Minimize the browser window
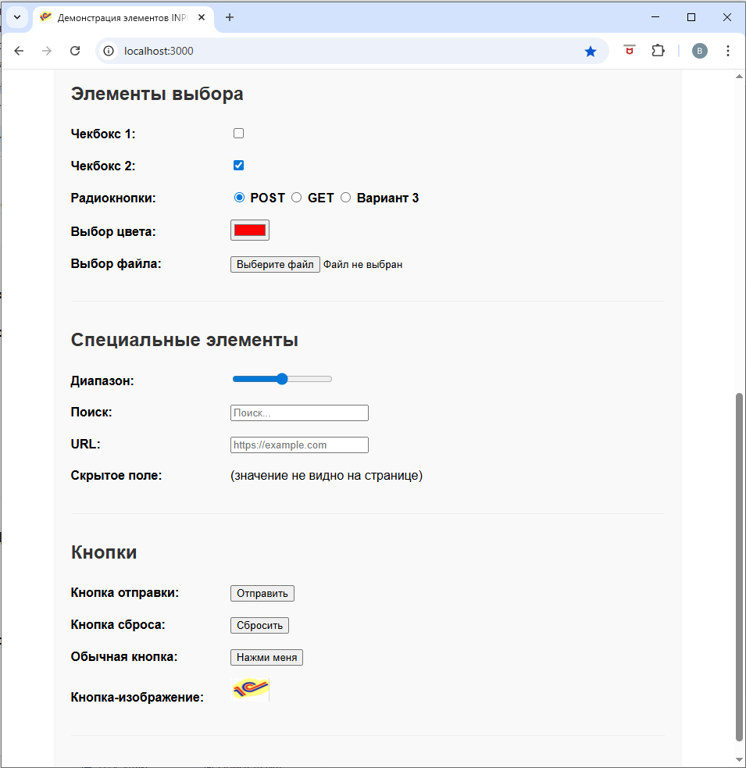 point(655,17)
